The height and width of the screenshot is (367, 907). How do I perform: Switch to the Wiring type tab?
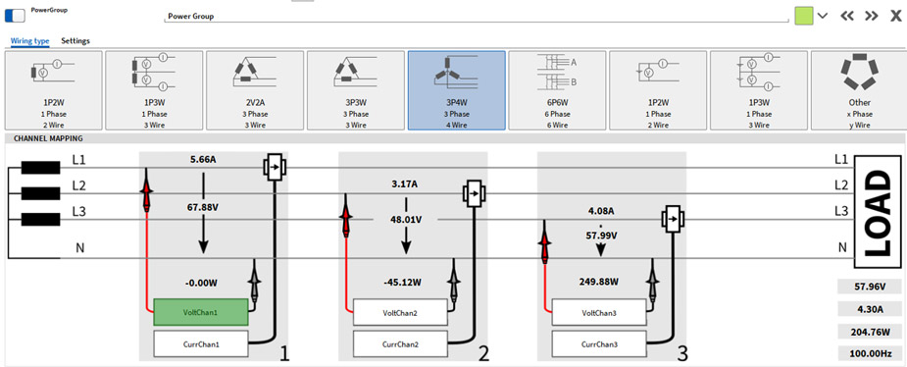(30, 41)
